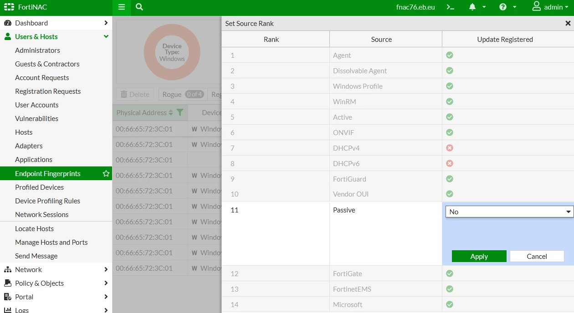Go to Registration Requests
The height and width of the screenshot is (313, 574).
tap(48, 91)
